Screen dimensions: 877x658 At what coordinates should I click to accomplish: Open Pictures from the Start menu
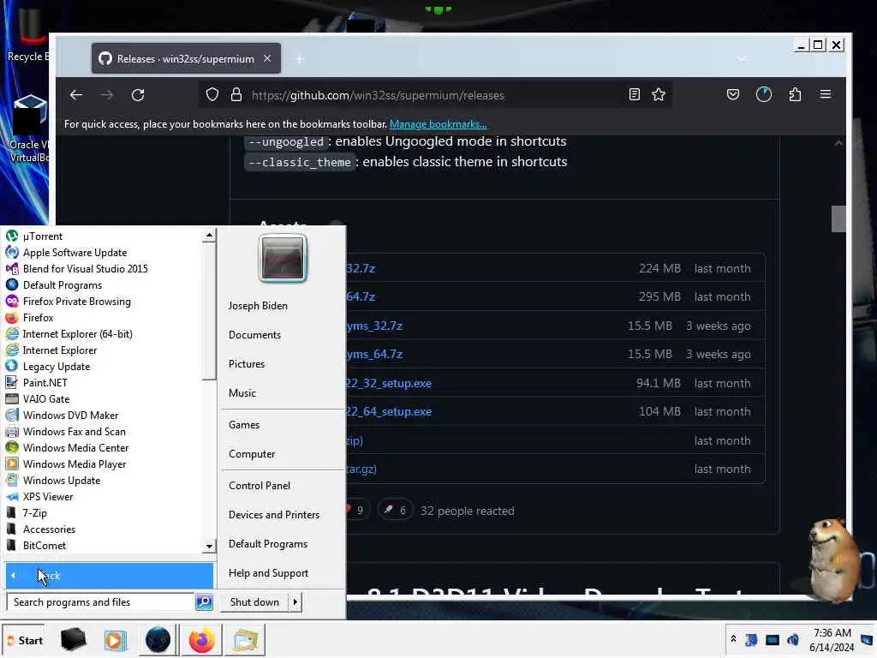247,363
